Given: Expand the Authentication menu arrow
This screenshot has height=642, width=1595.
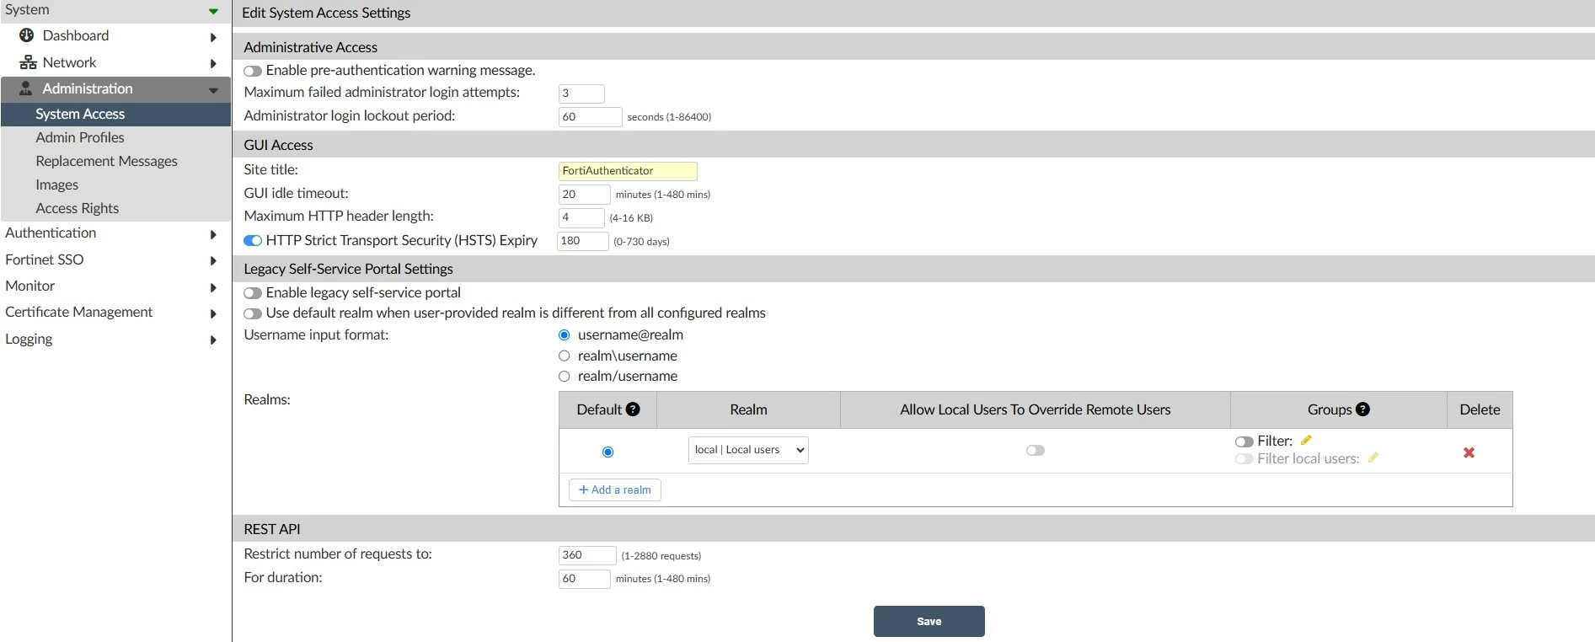Looking at the screenshot, I should coord(213,235).
